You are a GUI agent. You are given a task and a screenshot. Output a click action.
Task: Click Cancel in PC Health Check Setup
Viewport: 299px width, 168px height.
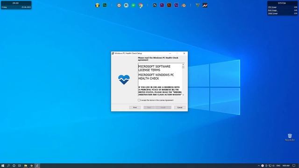(179, 107)
